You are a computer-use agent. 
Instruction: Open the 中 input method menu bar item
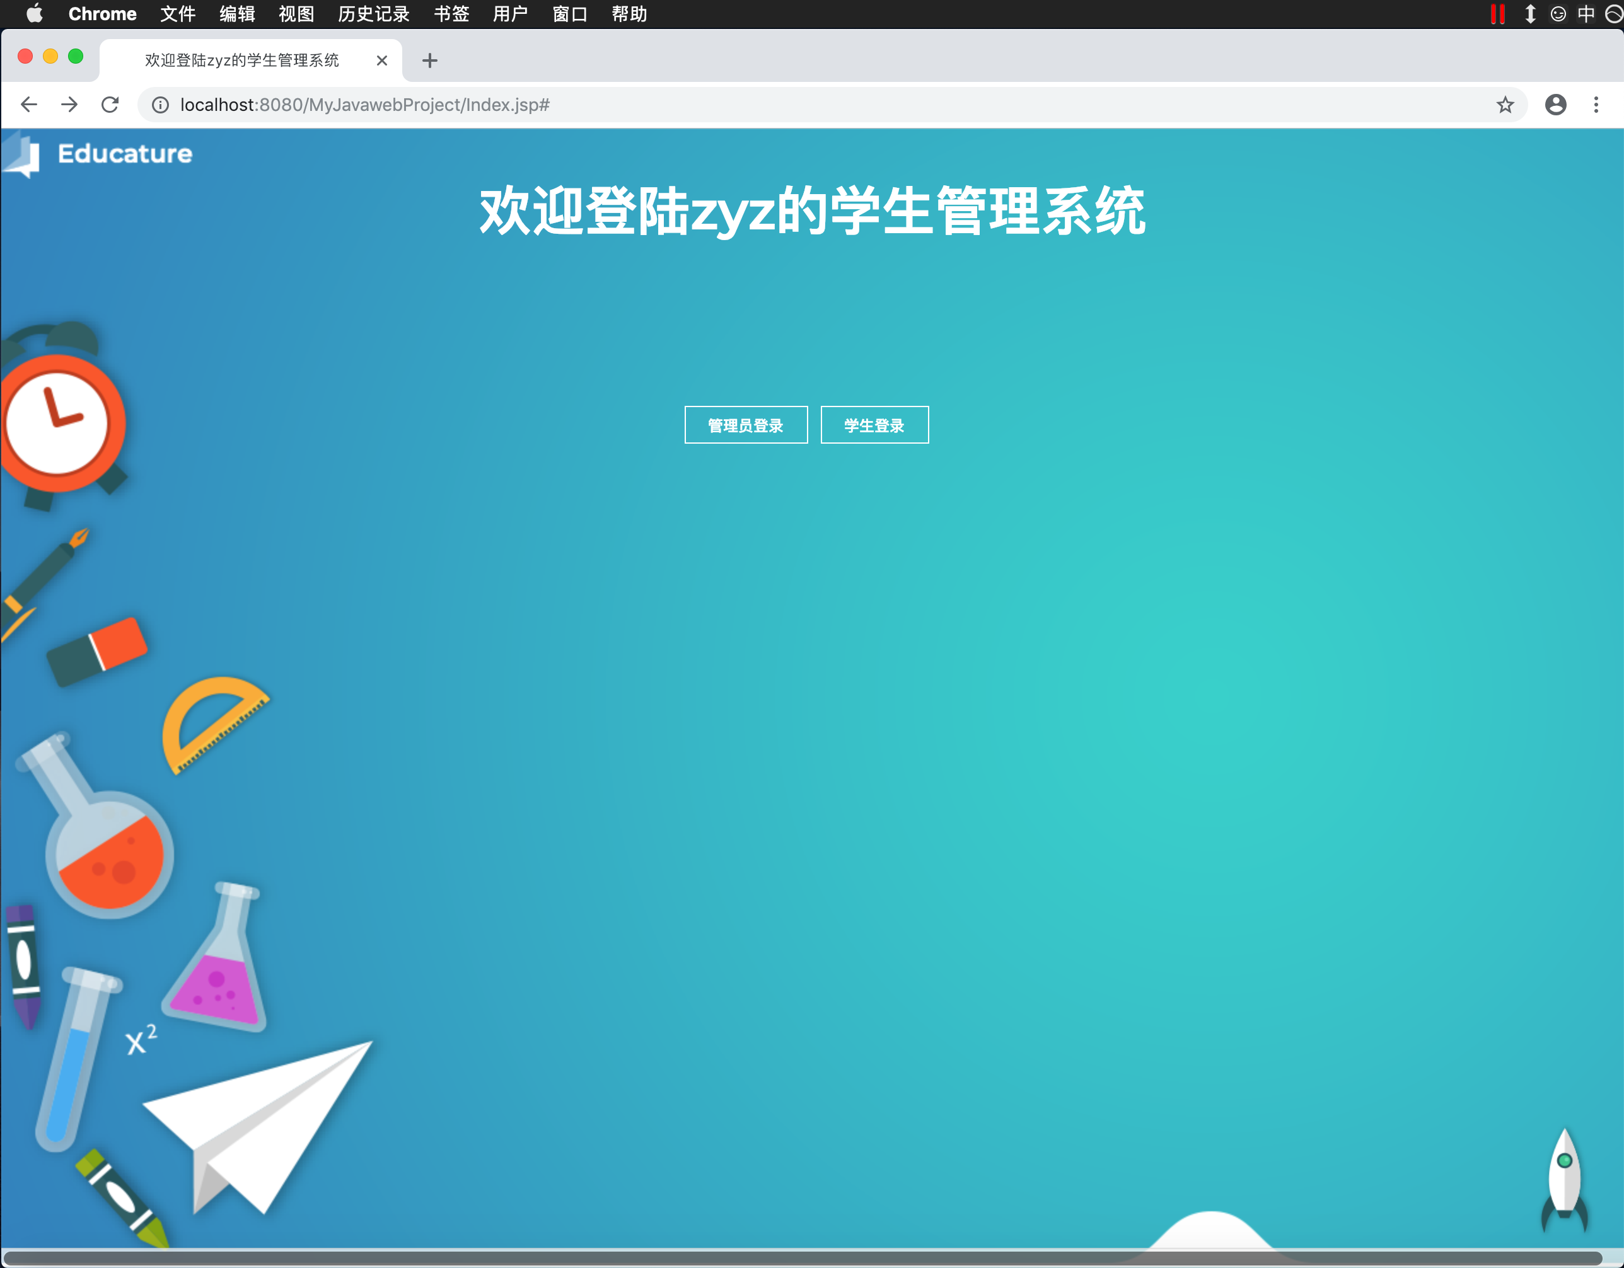tap(1586, 14)
